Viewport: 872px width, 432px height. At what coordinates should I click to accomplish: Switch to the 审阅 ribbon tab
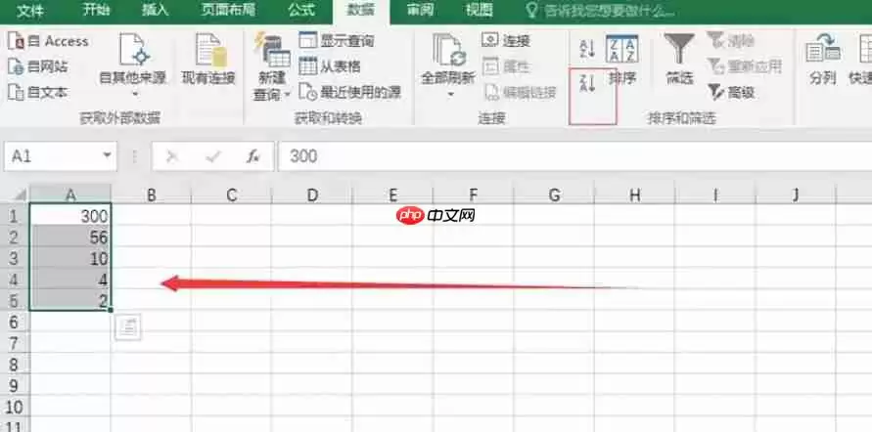point(421,10)
